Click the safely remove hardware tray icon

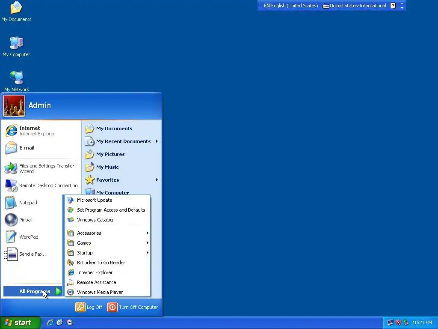coord(406,323)
